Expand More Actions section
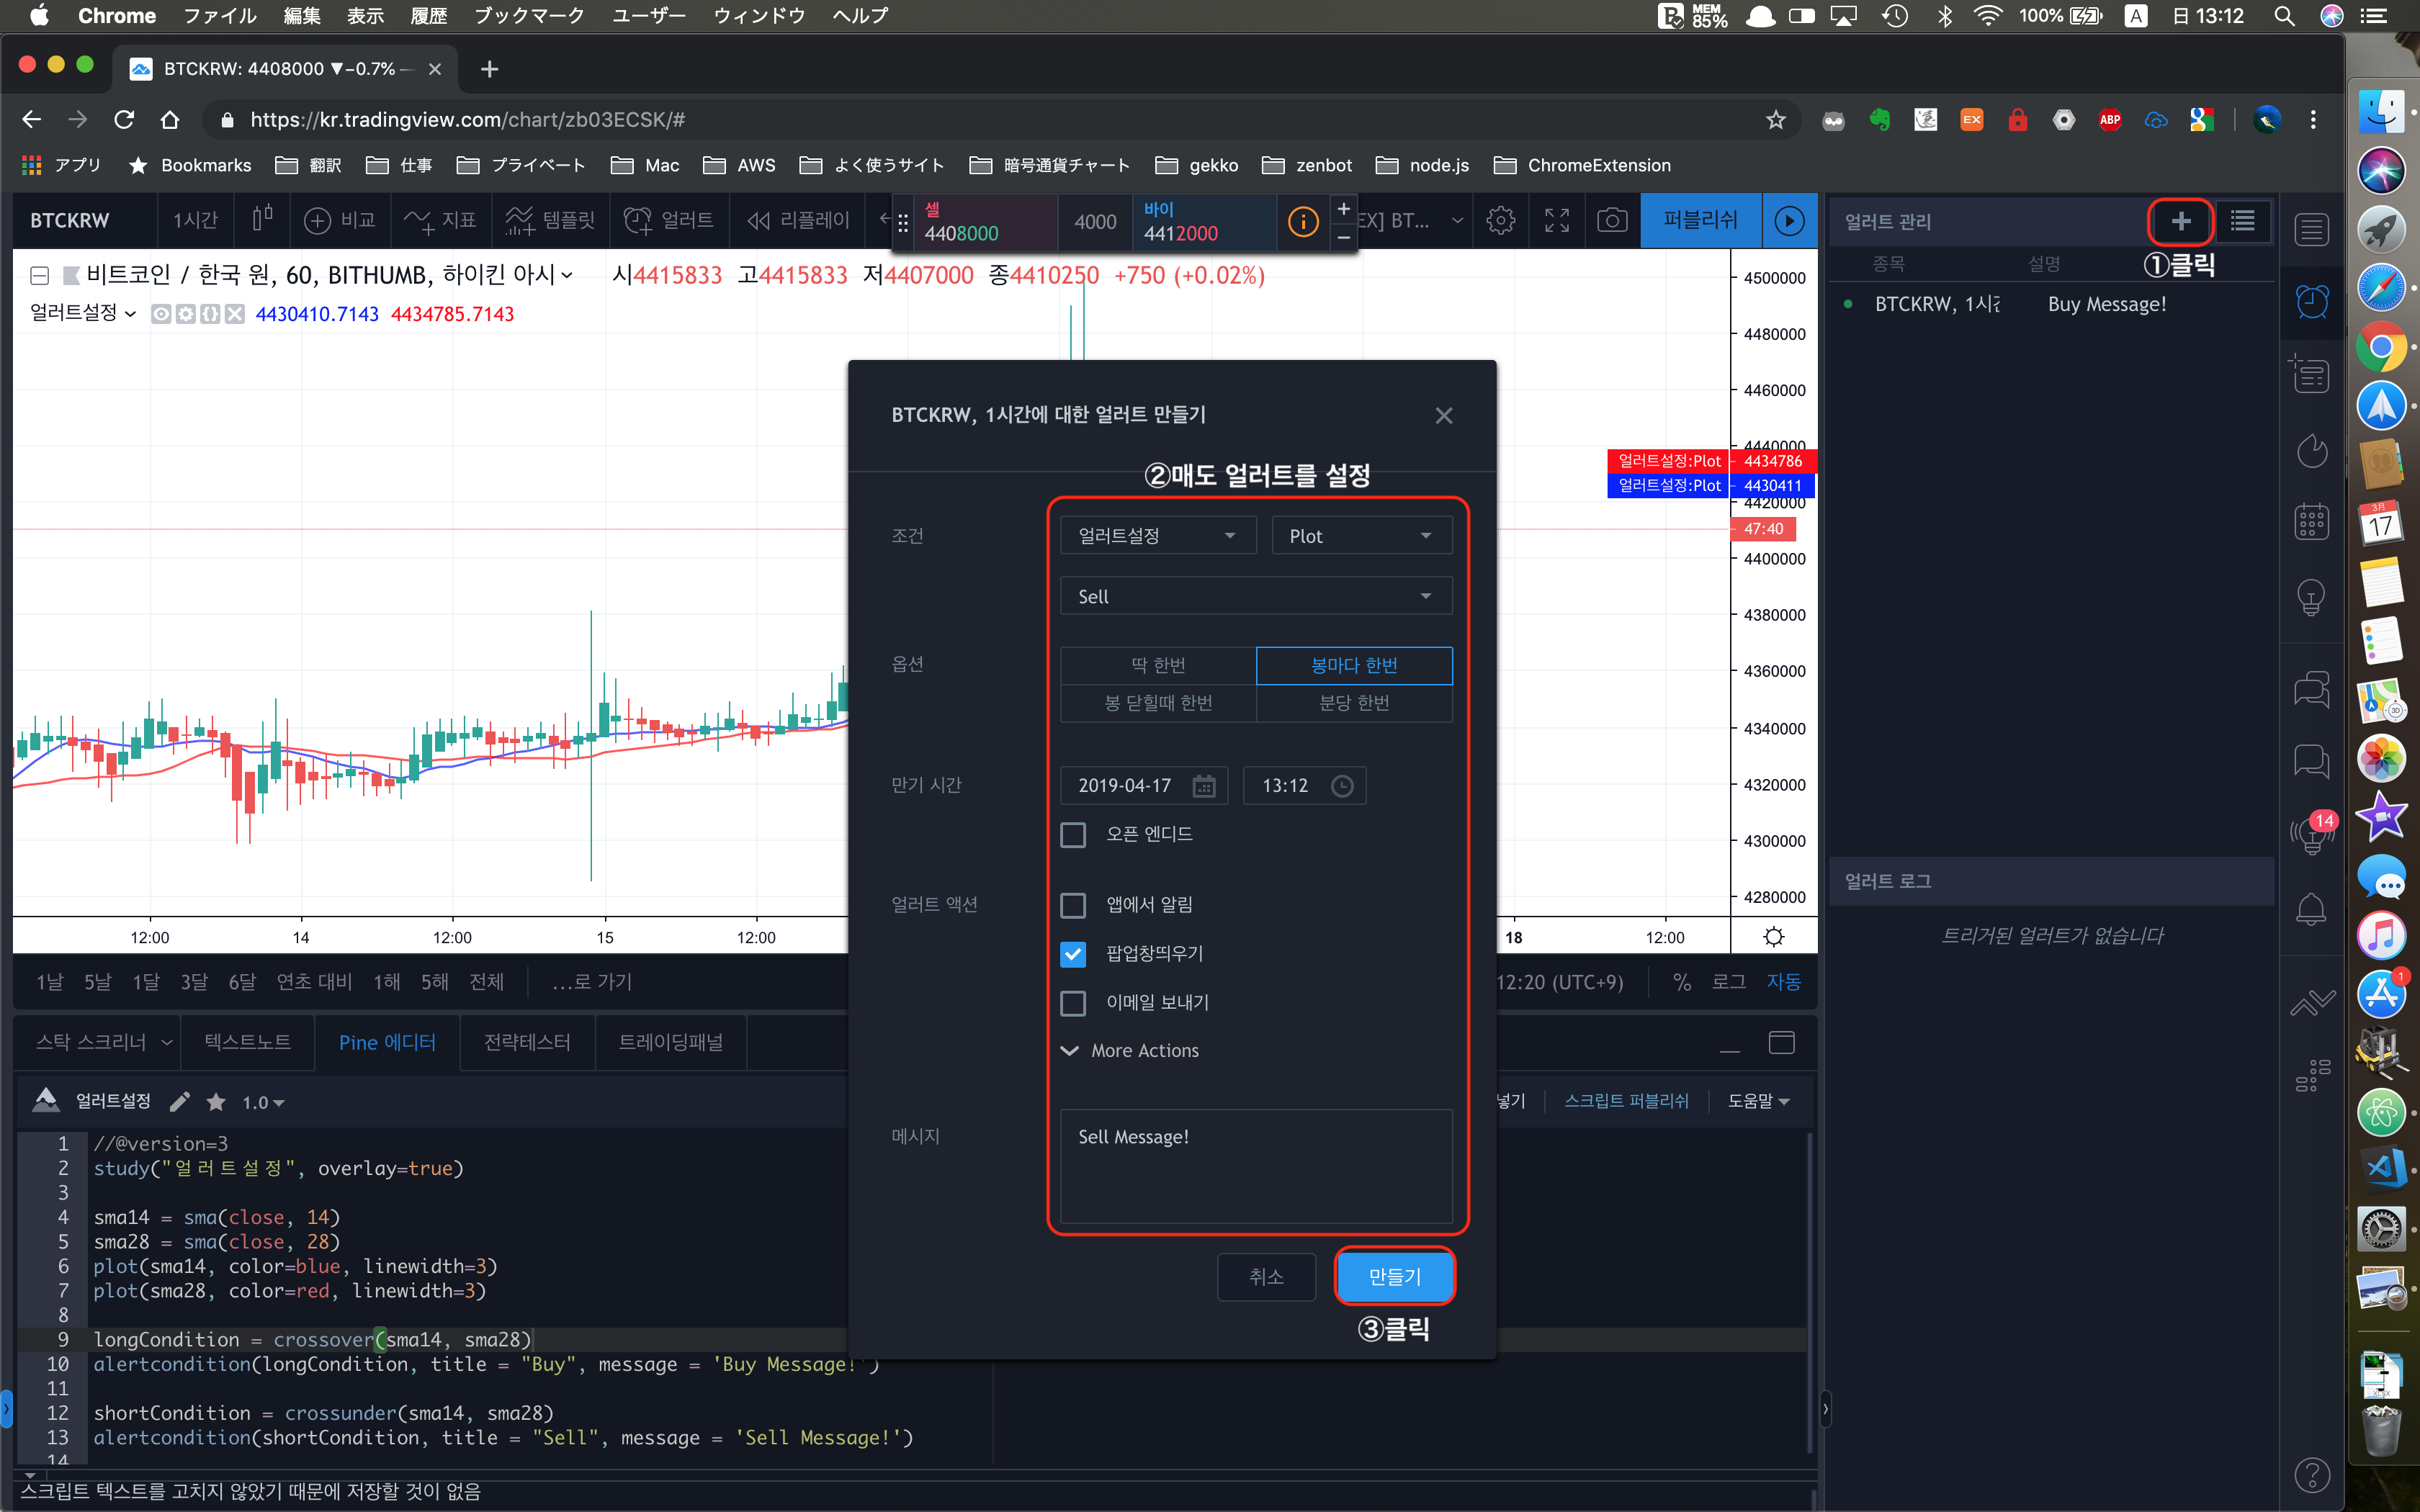 (1130, 1050)
